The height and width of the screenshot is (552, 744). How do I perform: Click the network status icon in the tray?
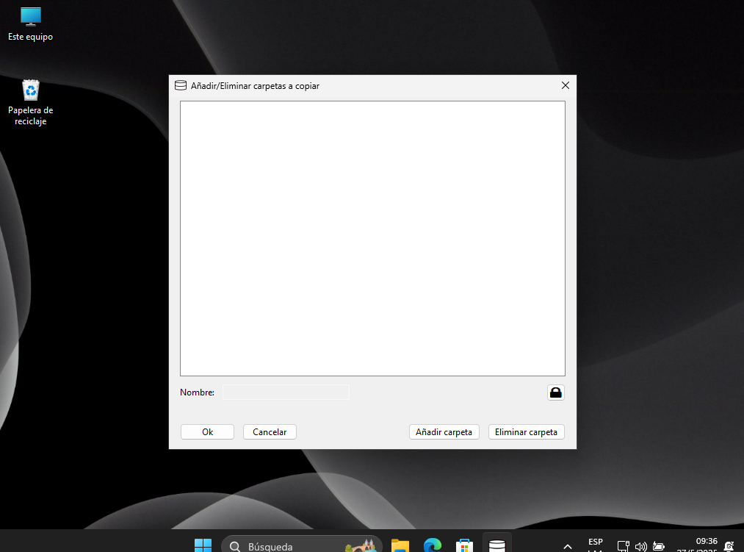coord(622,547)
